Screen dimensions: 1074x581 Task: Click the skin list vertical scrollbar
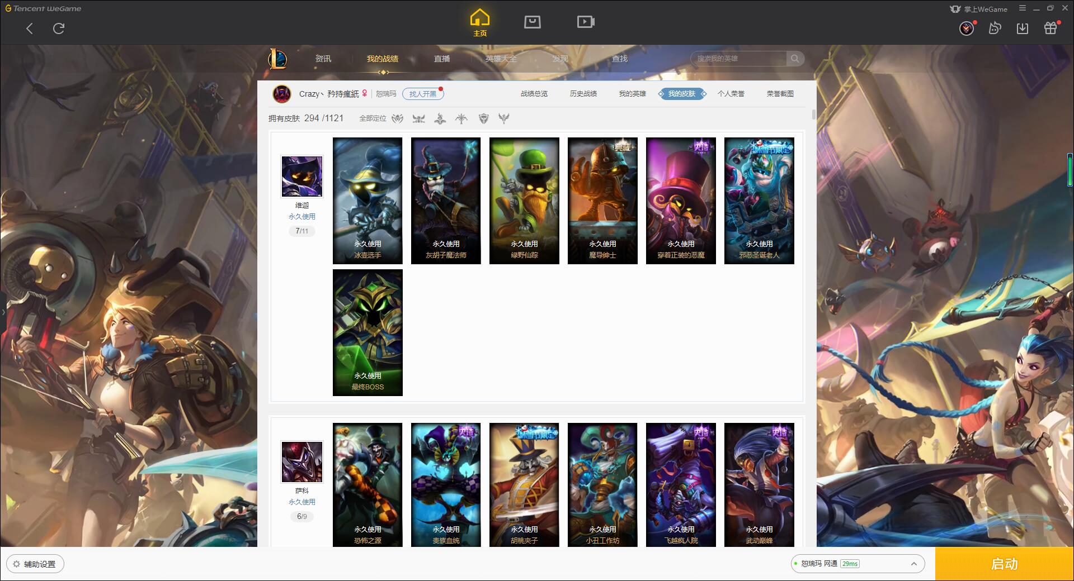pos(813,115)
